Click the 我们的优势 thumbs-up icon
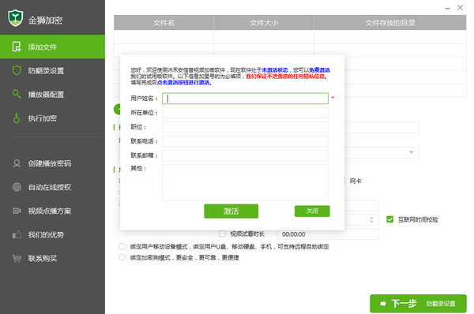The image size is (474, 314). click(x=17, y=234)
